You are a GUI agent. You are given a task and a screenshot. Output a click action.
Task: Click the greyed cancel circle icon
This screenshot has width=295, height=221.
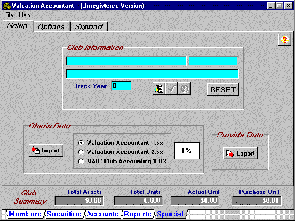[184, 89]
